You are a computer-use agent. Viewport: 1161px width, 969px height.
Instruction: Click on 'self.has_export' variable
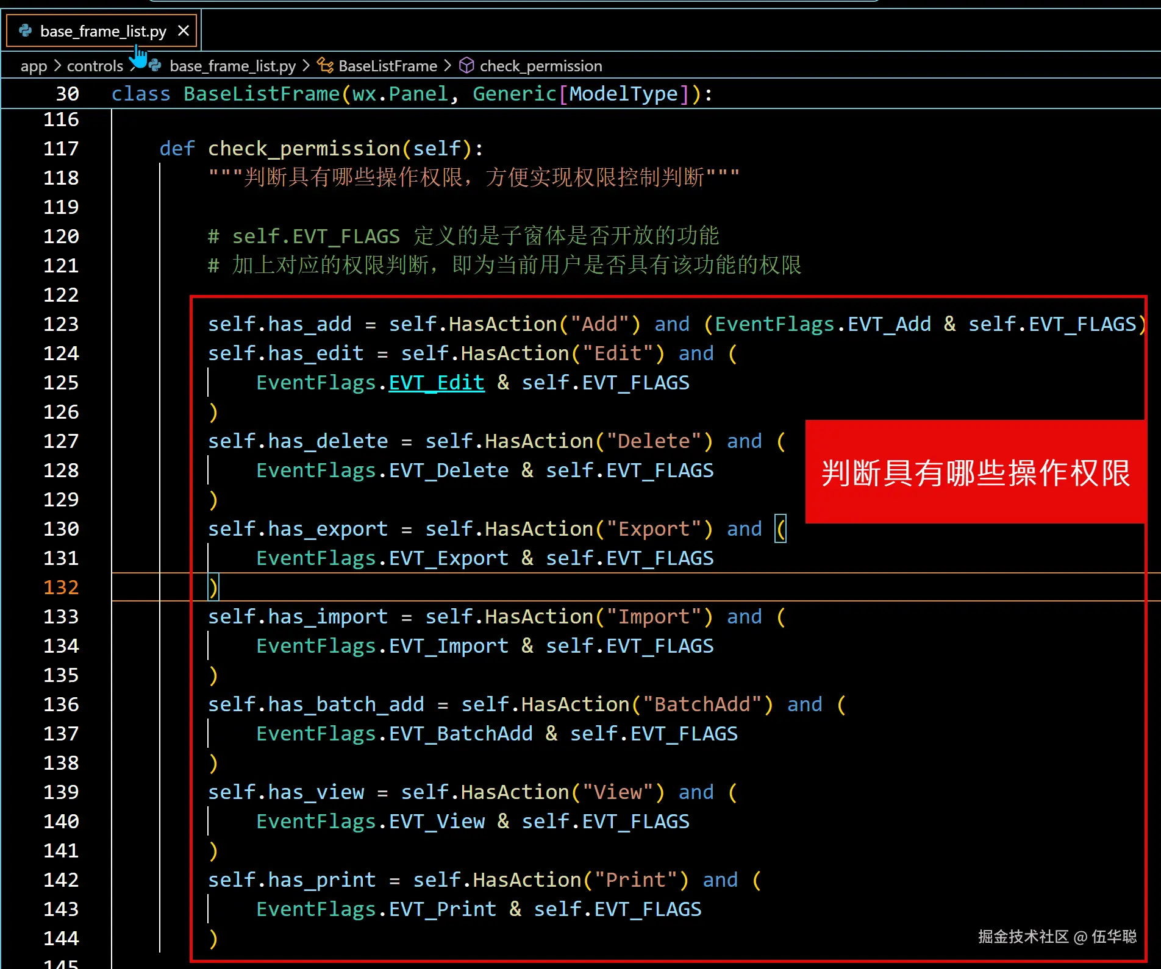pyautogui.click(x=298, y=529)
